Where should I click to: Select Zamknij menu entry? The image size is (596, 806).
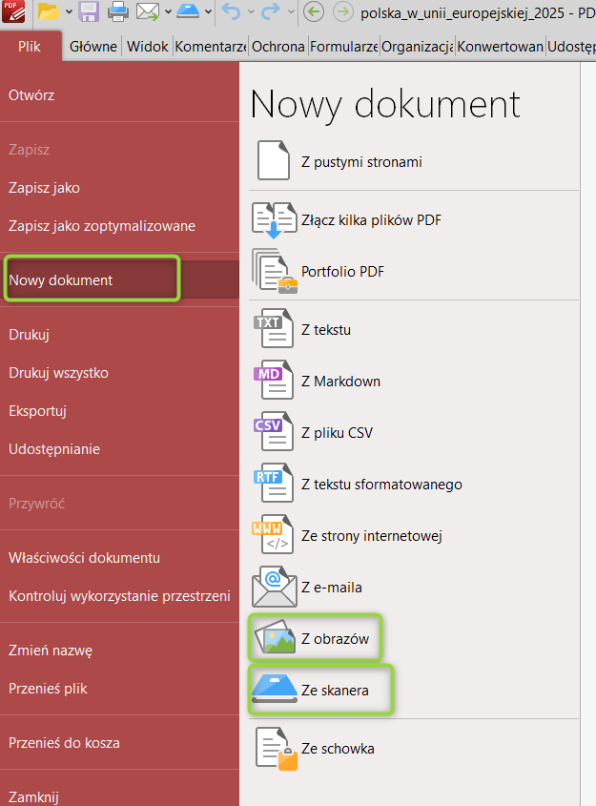click(x=120, y=796)
